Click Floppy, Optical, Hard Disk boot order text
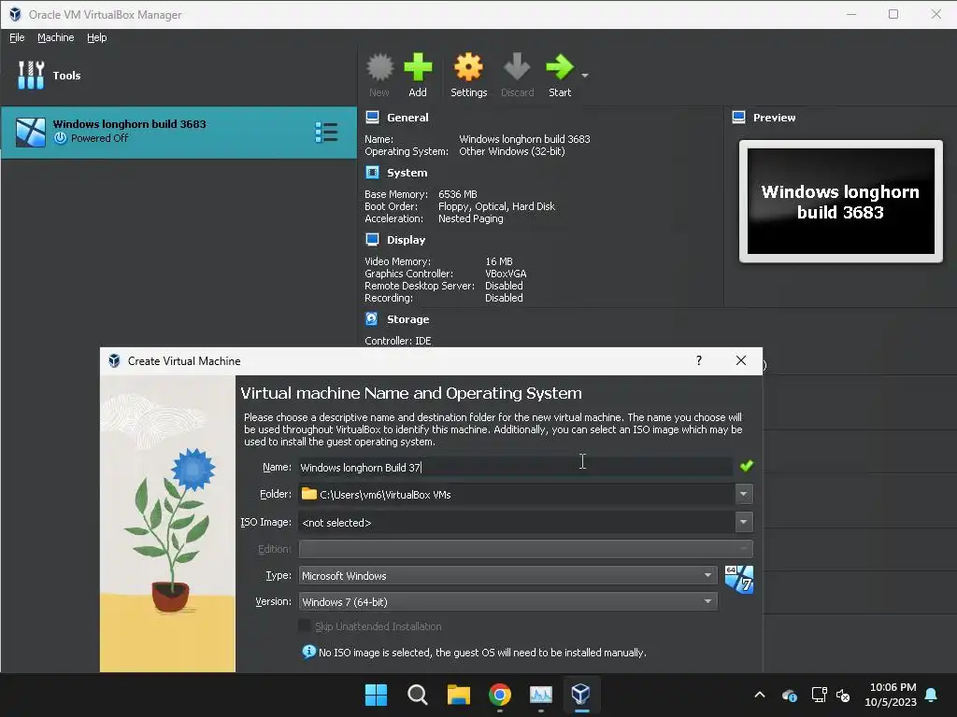The image size is (957, 717). [496, 206]
